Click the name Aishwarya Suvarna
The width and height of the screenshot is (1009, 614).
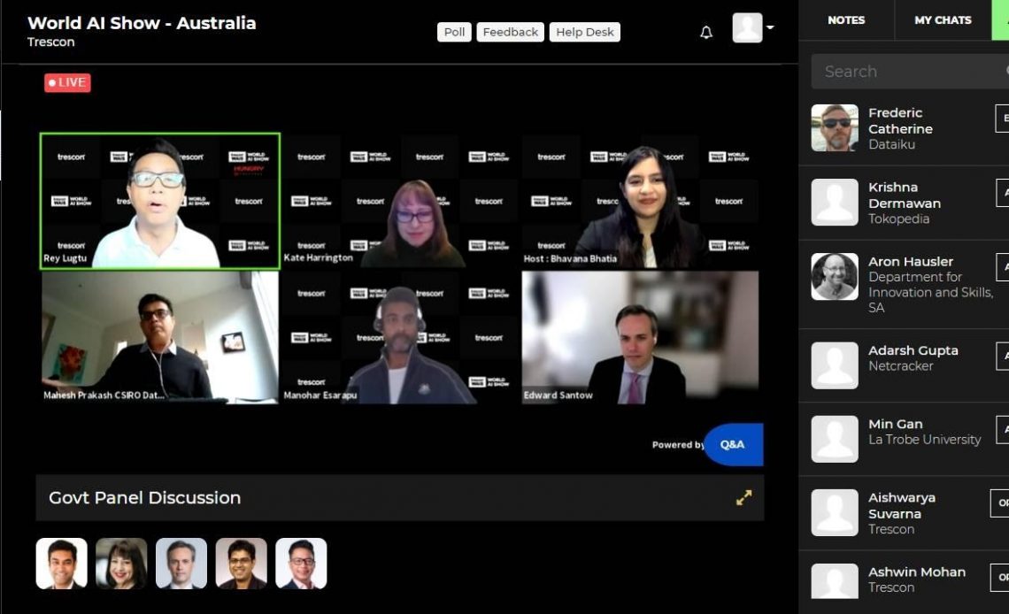pos(902,506)
